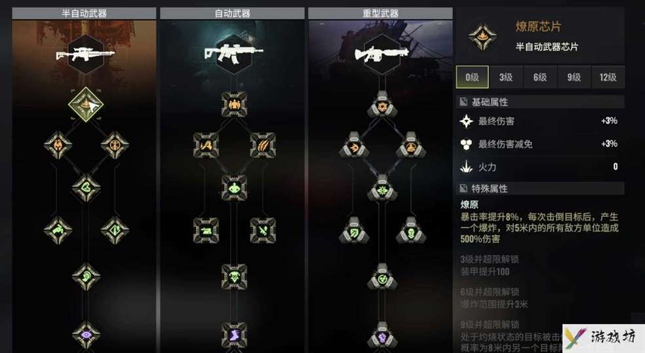This screenshot has width=645, height=353.
Task: Select the heavy machine gun weapon icon
Action: pos(382,54)
